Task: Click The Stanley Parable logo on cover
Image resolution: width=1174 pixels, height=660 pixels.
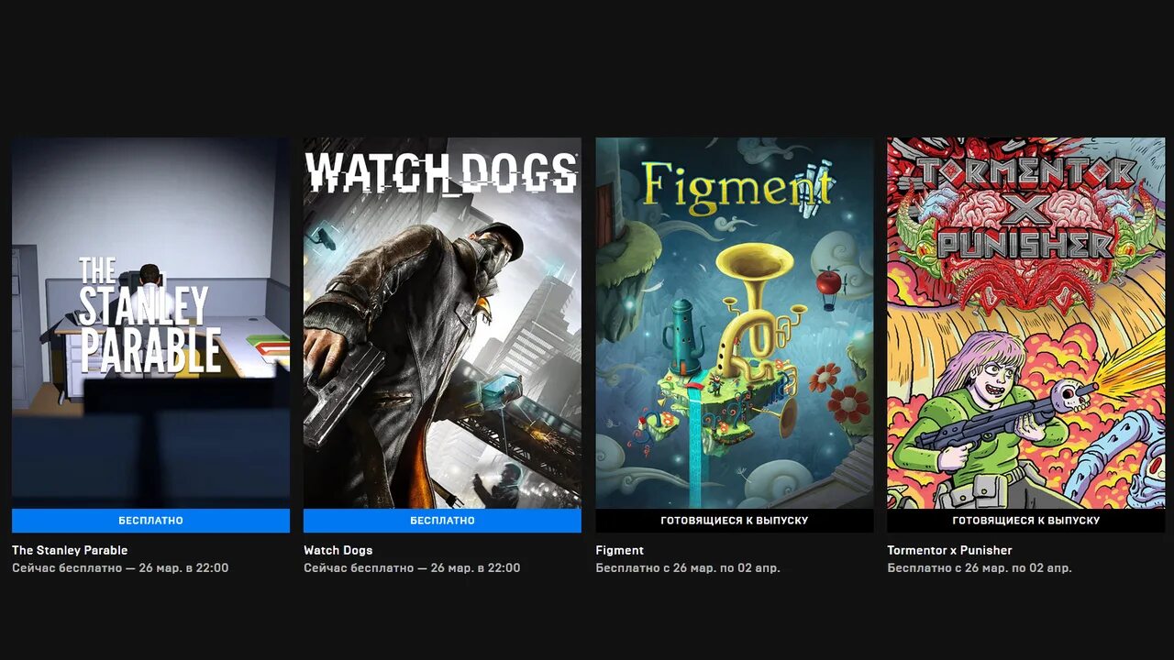Action: (x=150, y=314)
